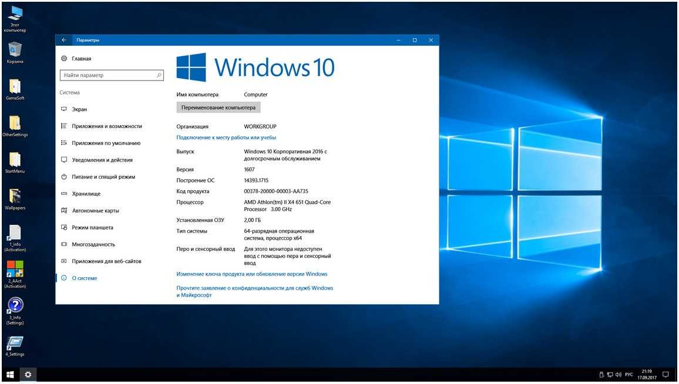Click the Settings gear in taskbar
Screen dimensions: 679x384
[x=28, y=375]
